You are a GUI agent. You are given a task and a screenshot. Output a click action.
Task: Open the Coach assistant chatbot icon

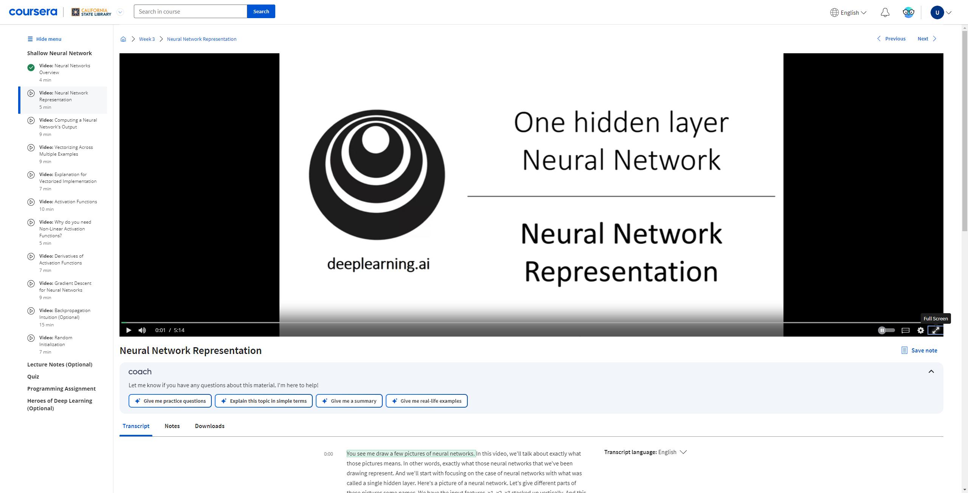[908, 12]
